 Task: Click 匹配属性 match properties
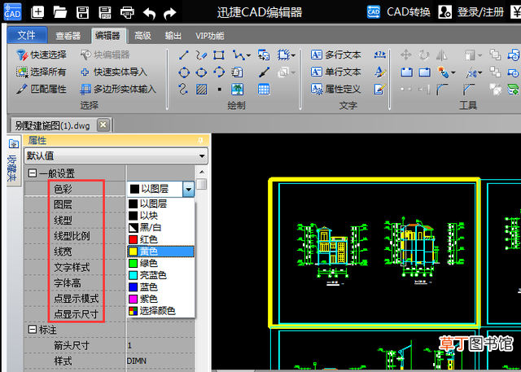point(42,89)
